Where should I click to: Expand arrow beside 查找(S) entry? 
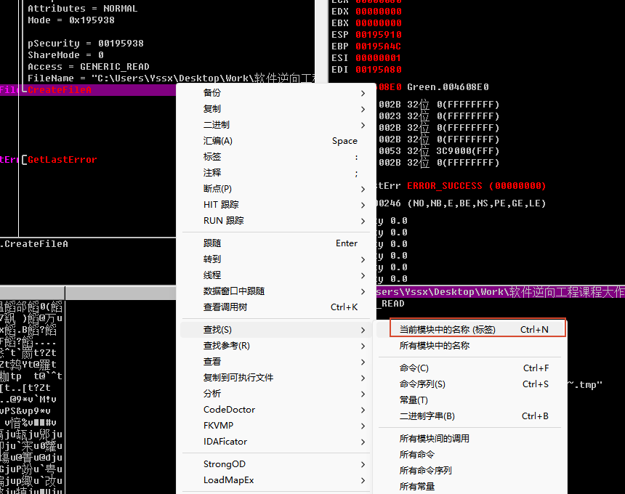[x=363, y=330]
